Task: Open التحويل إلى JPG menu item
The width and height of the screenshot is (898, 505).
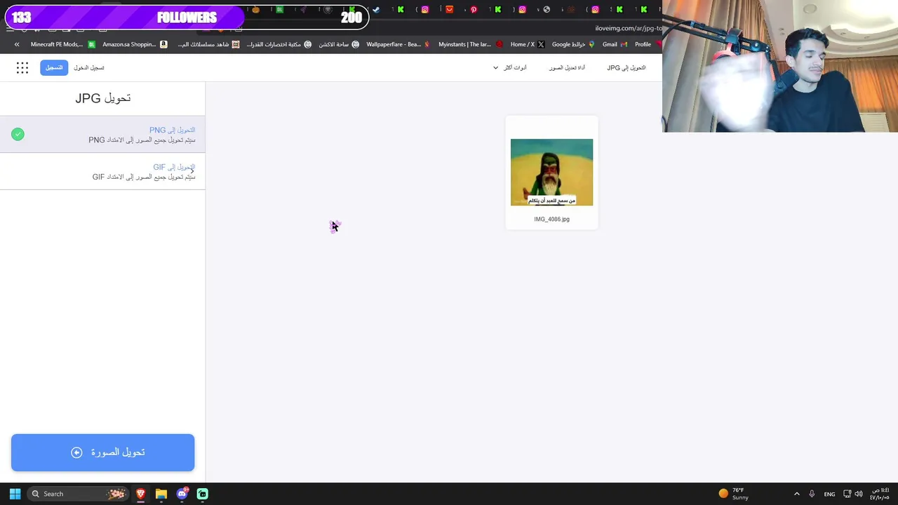Action: coord(626,67)
